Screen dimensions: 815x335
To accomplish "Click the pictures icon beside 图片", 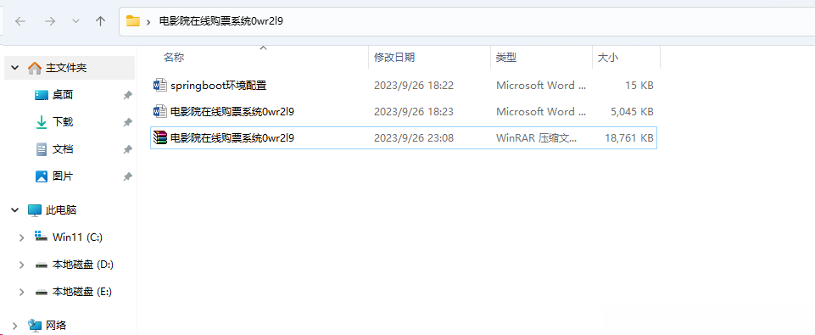I will (42, 176).
